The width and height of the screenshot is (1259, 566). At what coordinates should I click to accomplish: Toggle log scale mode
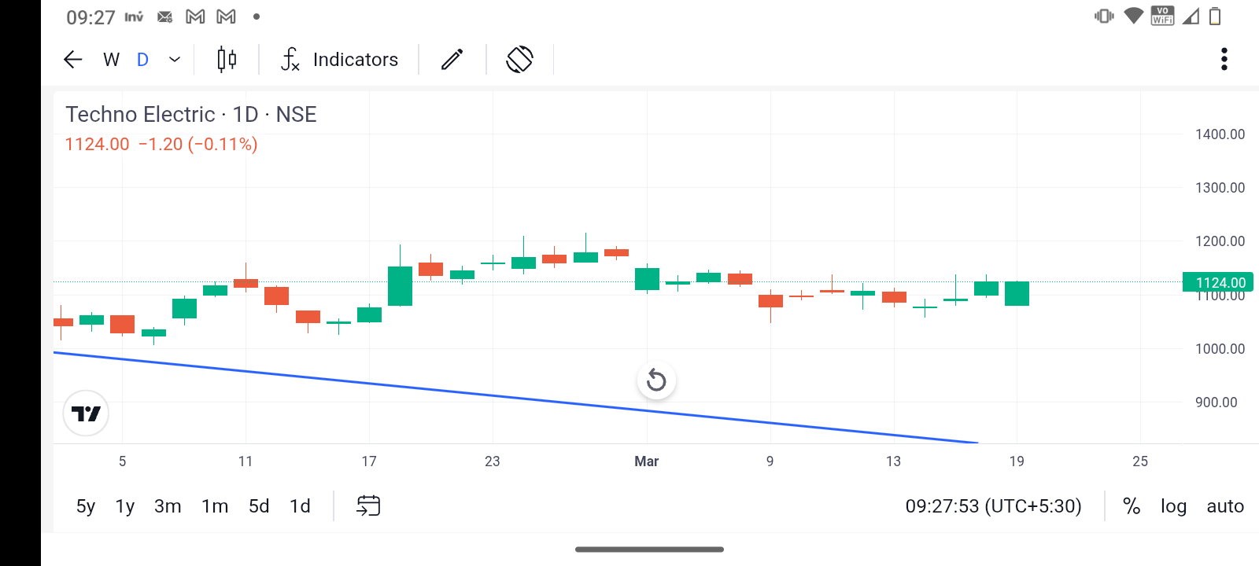click(x=1173, y=506)
